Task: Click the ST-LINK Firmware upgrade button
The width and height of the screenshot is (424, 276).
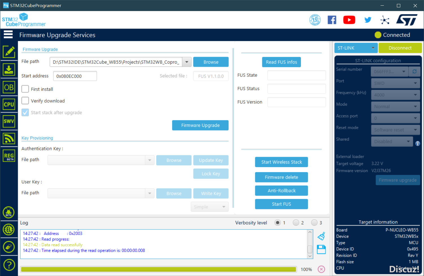Action: (398, 180)
